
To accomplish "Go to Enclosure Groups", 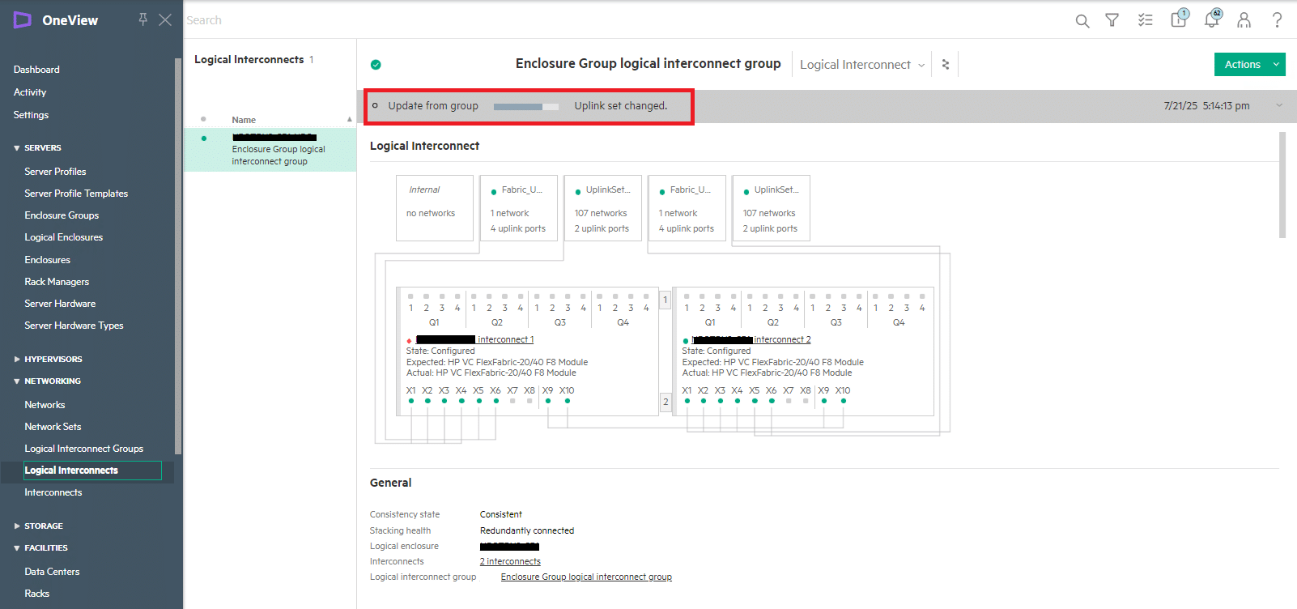I will pyautogui.click(x=62, y=215).
